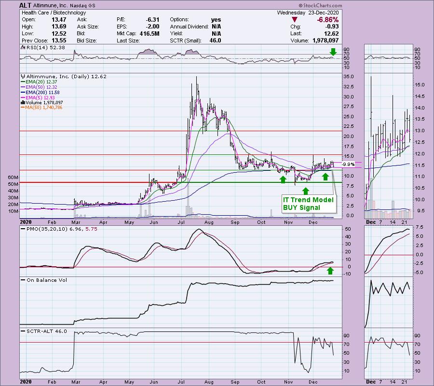The width and height of the screenshot is (434, 386).
Task: Click the P/E value -6.31
Action: 152,20
